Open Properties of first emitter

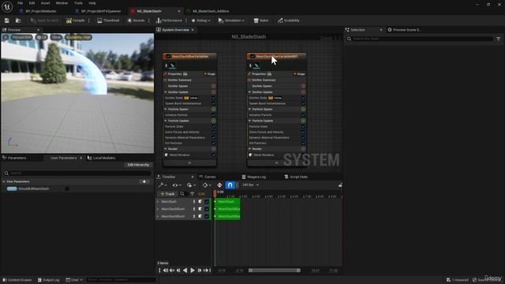pyautogui.click(x=174, y=74)
